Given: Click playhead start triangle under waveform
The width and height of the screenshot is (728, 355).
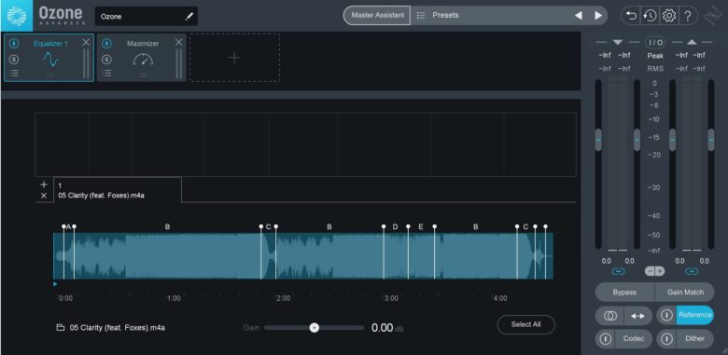Looking at the screenshot, I should [x=55, y=283].
